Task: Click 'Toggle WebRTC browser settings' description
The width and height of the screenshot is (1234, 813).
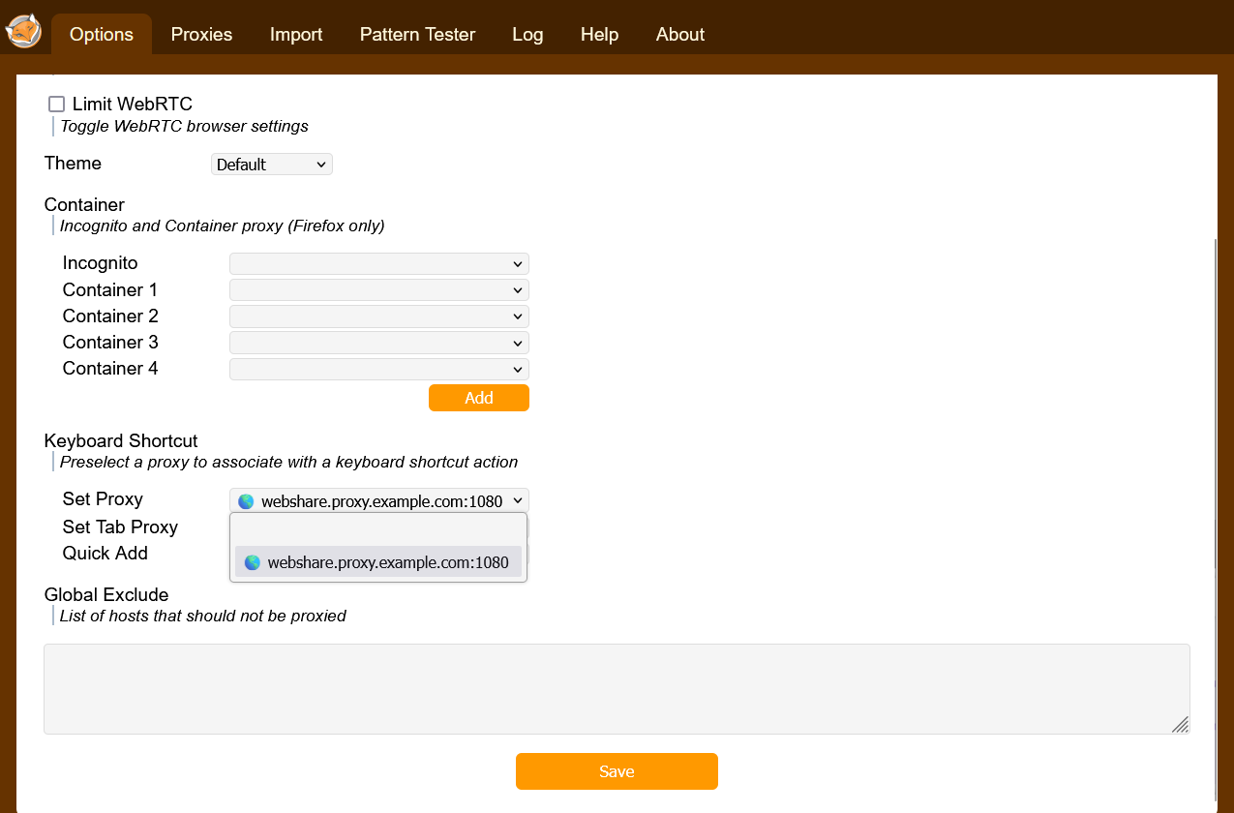Action: 184,126
